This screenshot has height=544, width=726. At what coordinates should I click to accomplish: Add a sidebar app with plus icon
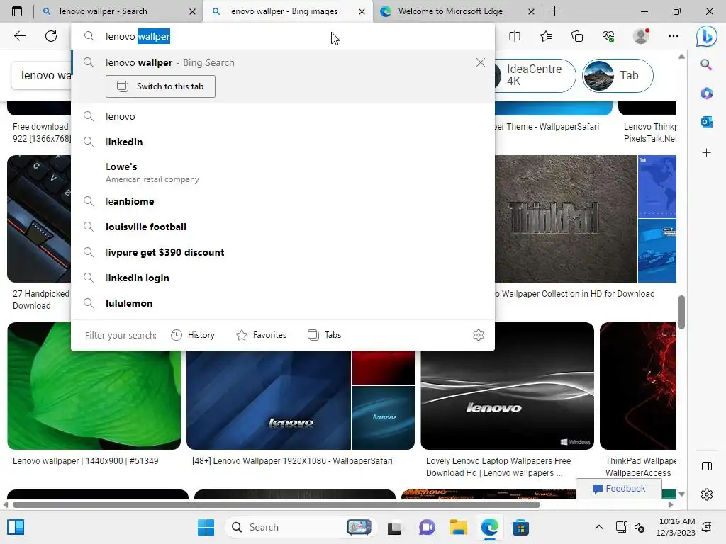[x=707, y=153]
